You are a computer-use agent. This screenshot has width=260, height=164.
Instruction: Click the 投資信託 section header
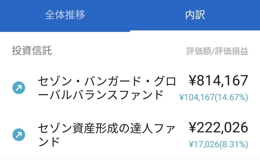tap(32, 51)
